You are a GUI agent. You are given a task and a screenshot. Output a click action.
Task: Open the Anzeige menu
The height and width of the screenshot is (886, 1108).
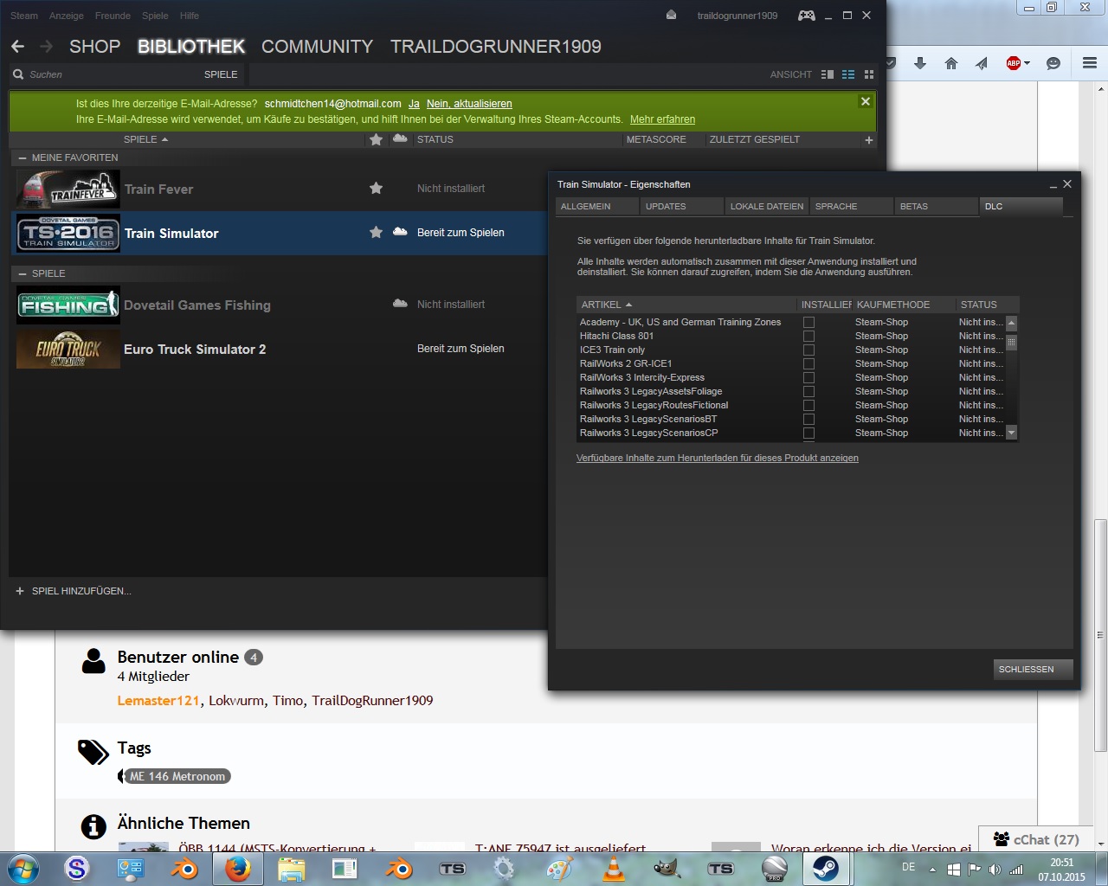[67, 16]
